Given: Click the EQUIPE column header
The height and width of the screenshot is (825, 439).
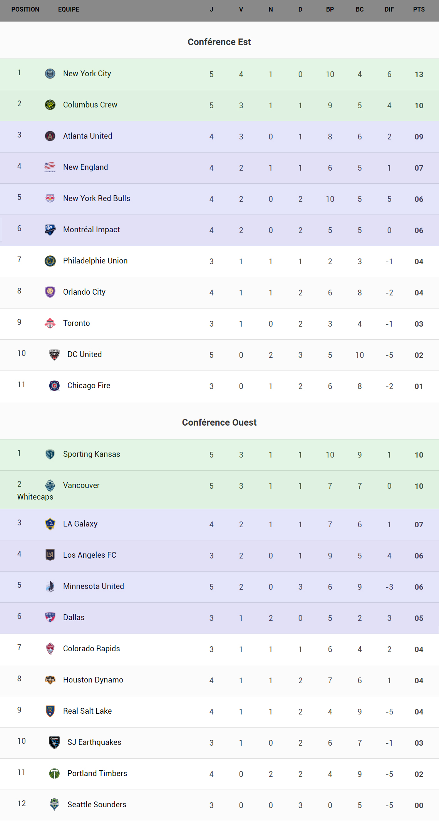Looking at the screenshot, I should pos(69,9).
